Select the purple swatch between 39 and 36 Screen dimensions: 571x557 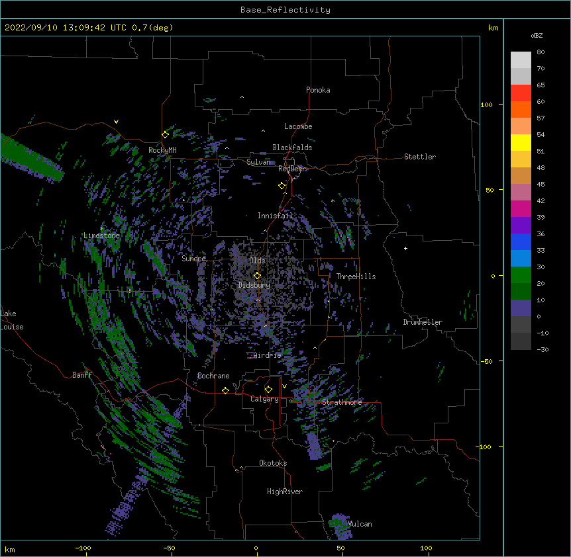point(521,226)
